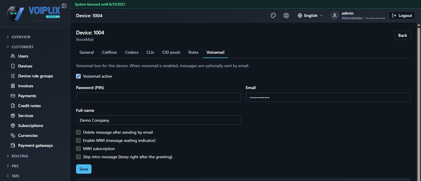Click the Device rule groups sliders icon

(x=13, y=76)
